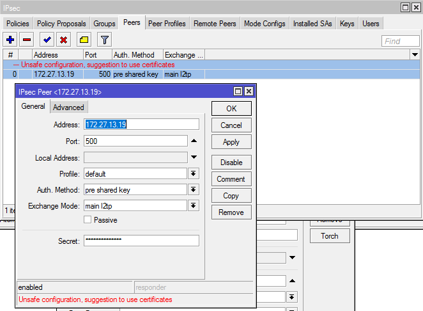This screenshot has height=311, width=423.
Task: Open dropdown button in background window
Action: 292,297
